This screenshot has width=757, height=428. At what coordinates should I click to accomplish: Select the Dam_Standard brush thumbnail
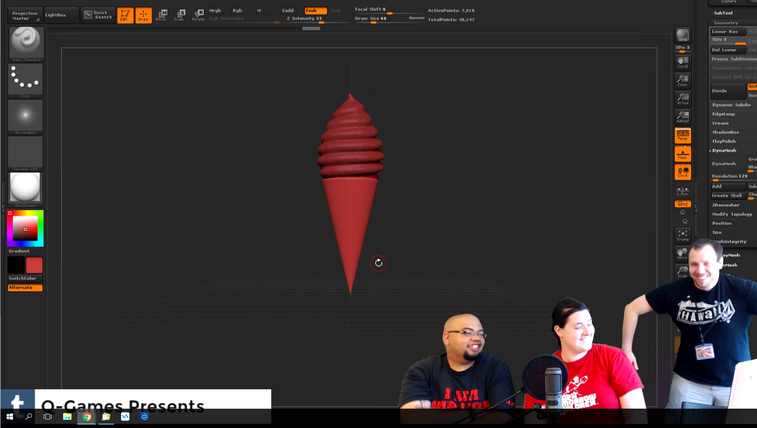26,44
